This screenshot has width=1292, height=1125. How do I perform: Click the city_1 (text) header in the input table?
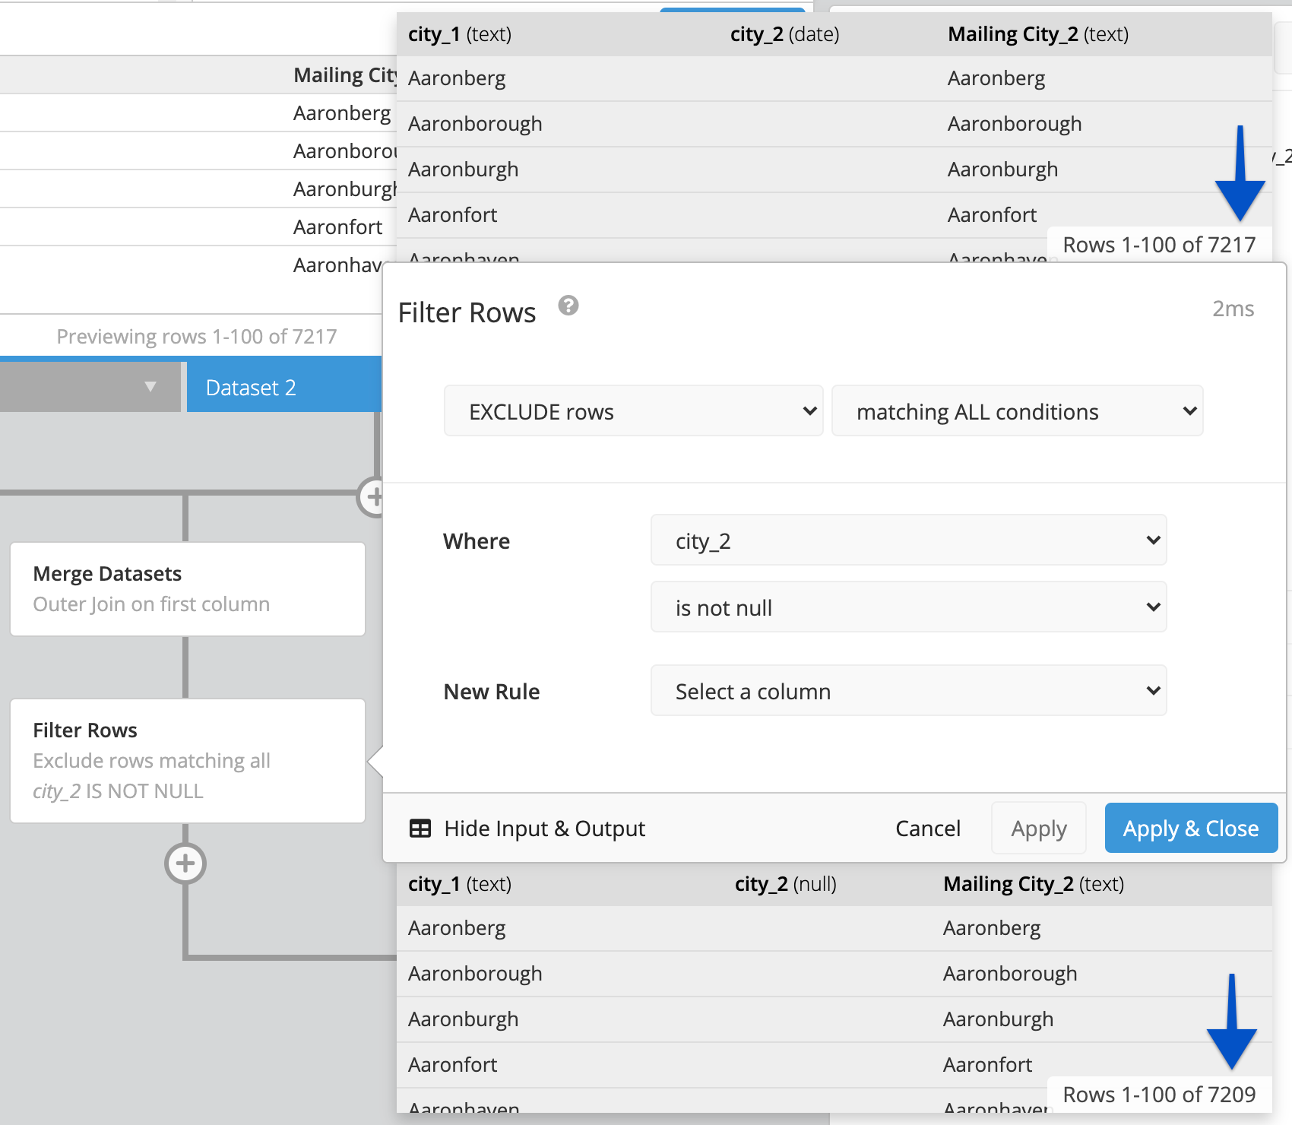[x=460, y=34]
